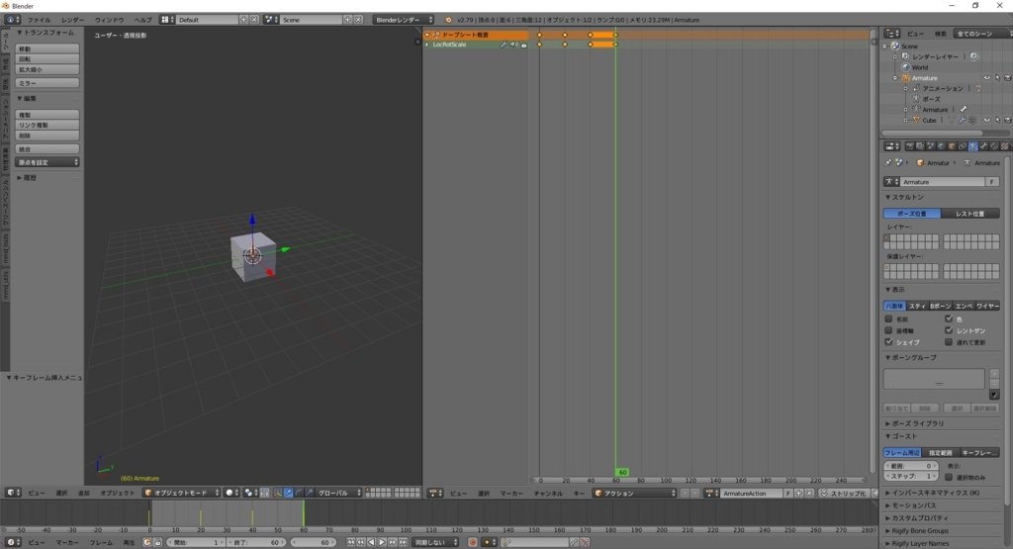Open the オブジェクトモード mode dropdown
Image resolution: width=1013 pixels, height=549 pixels.
pos(182,493)
